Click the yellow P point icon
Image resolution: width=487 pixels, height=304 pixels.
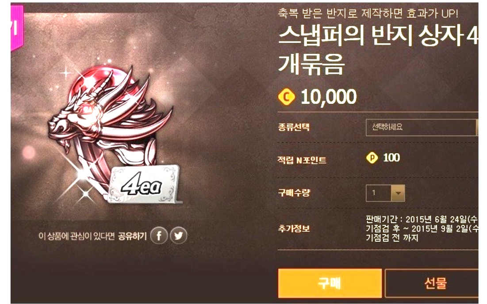372,158
